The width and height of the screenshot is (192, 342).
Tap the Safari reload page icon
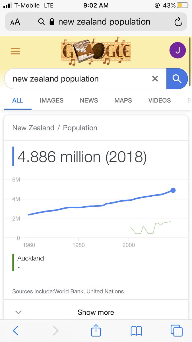(x=178, y=22)
